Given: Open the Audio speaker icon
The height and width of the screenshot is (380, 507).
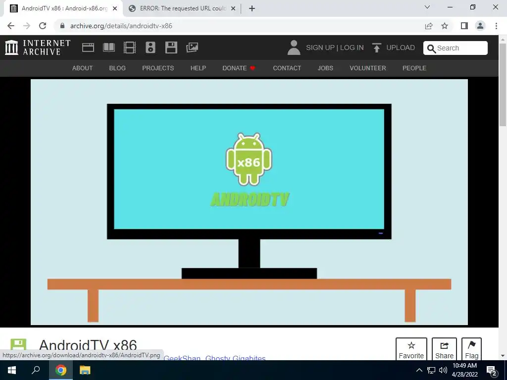Looking at the screenshot, I should tap(151, 47).
